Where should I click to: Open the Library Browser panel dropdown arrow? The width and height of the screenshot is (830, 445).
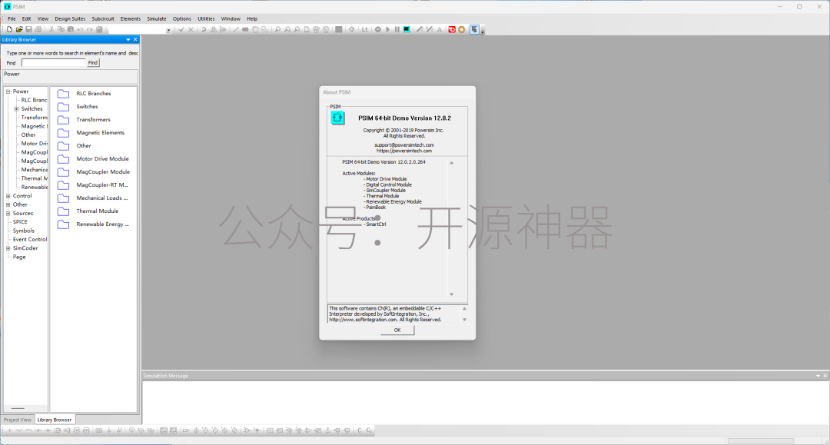point(128,40)
